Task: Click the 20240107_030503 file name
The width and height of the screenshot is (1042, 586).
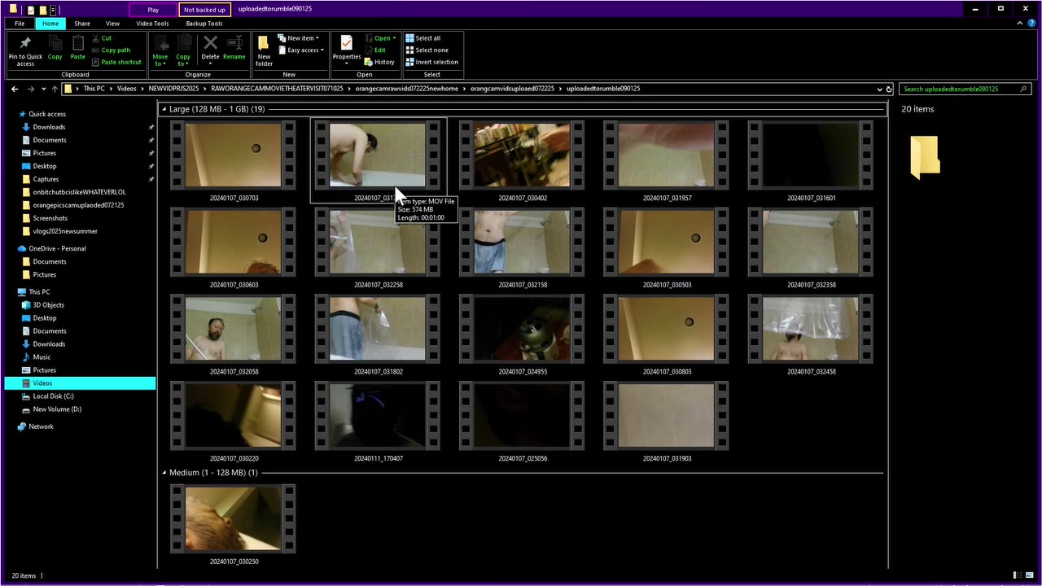Action: click(x=667, y=285)
